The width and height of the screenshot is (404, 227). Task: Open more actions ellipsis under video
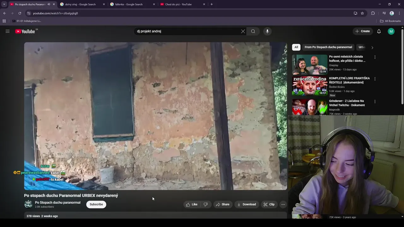[x=283, y=204]
